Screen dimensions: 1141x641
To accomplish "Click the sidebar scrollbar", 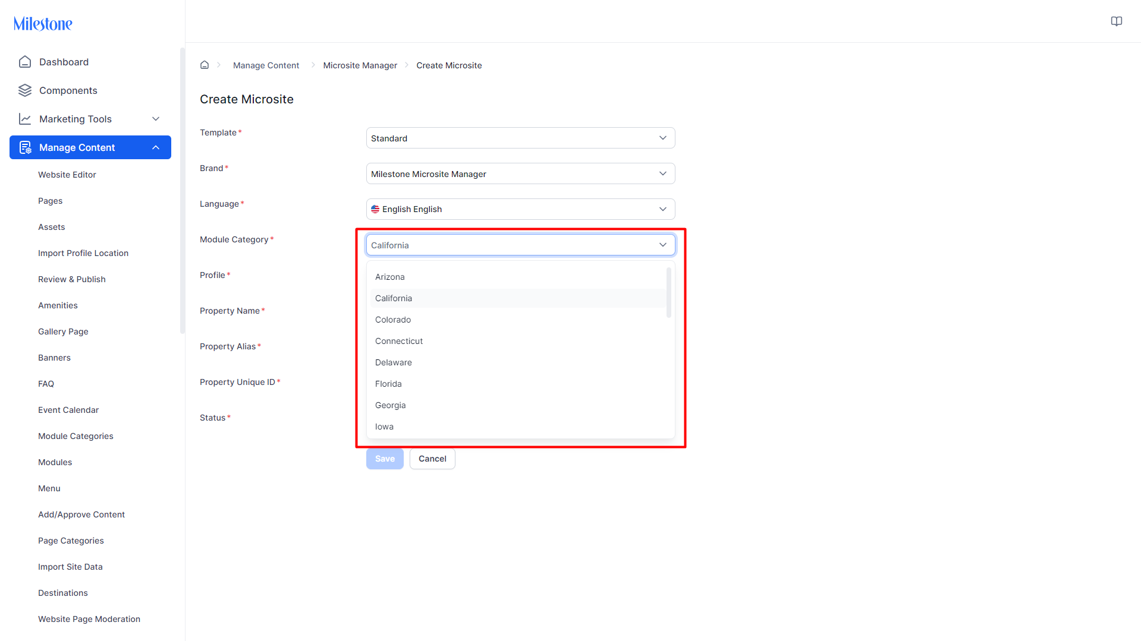I will [182, 190].
